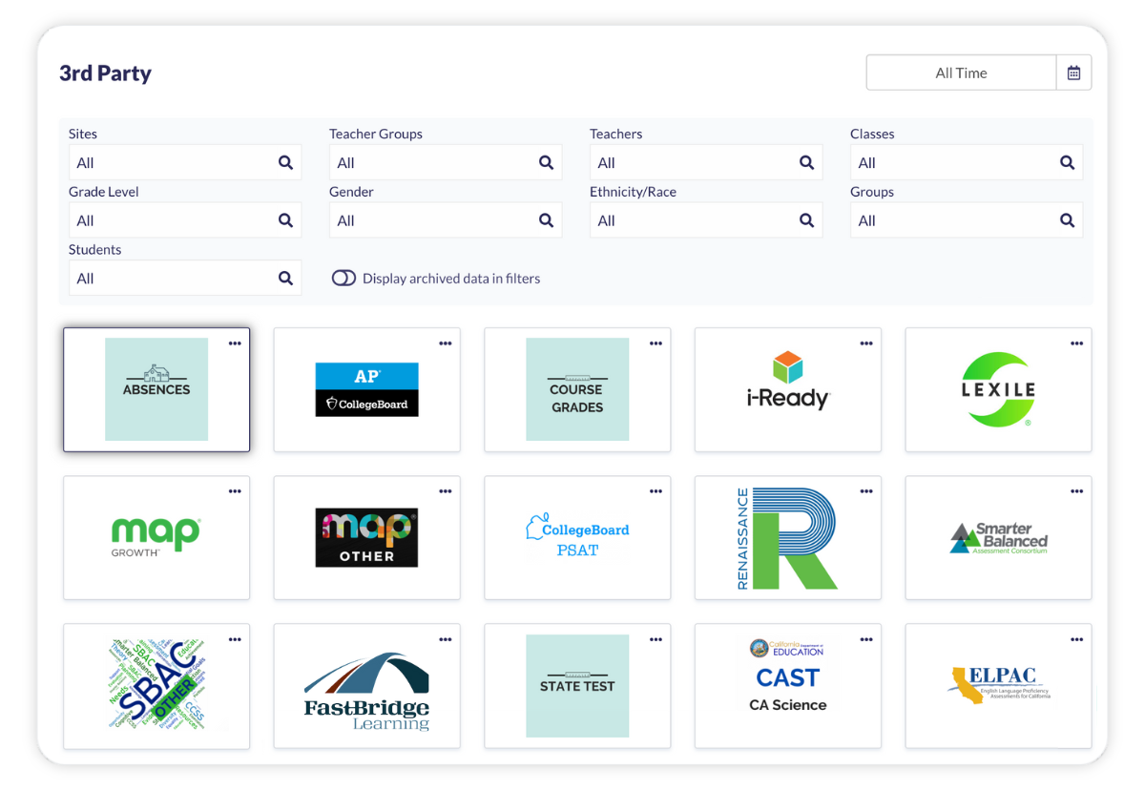The height and width of the screenshot is (790, 1145).
Task: Click the search icon in Students filter
Action: pos(285,279)
